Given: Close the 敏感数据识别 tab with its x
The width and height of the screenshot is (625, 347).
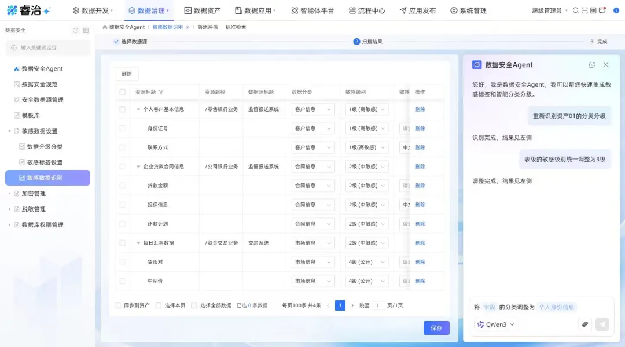Looking at the screenshot, I should 187,27.
